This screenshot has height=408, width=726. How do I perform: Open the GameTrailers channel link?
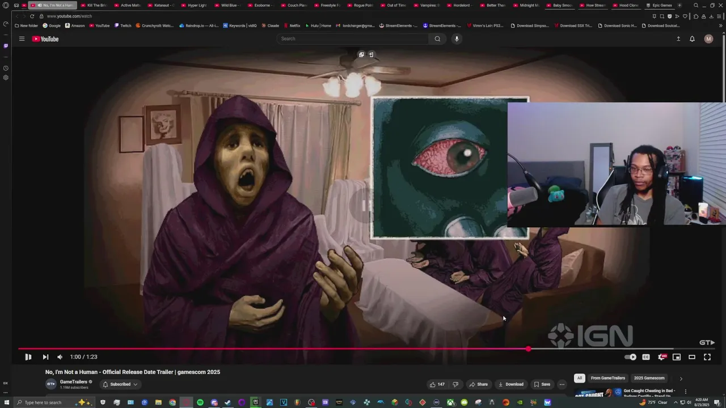click(x=74, y=382)
